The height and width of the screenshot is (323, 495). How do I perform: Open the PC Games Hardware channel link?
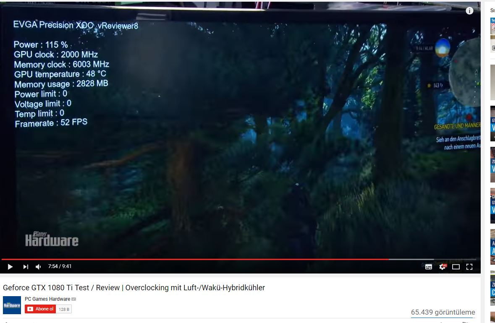pyautogui.click(x=47, y=299)
